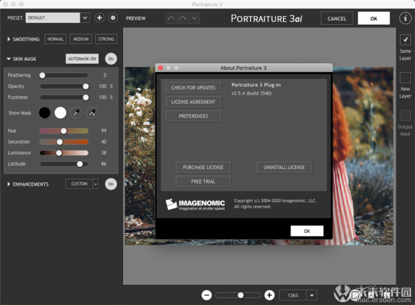The image size is (415, 305).
Task: Check the New Layer checkbox
Action: 405,78
